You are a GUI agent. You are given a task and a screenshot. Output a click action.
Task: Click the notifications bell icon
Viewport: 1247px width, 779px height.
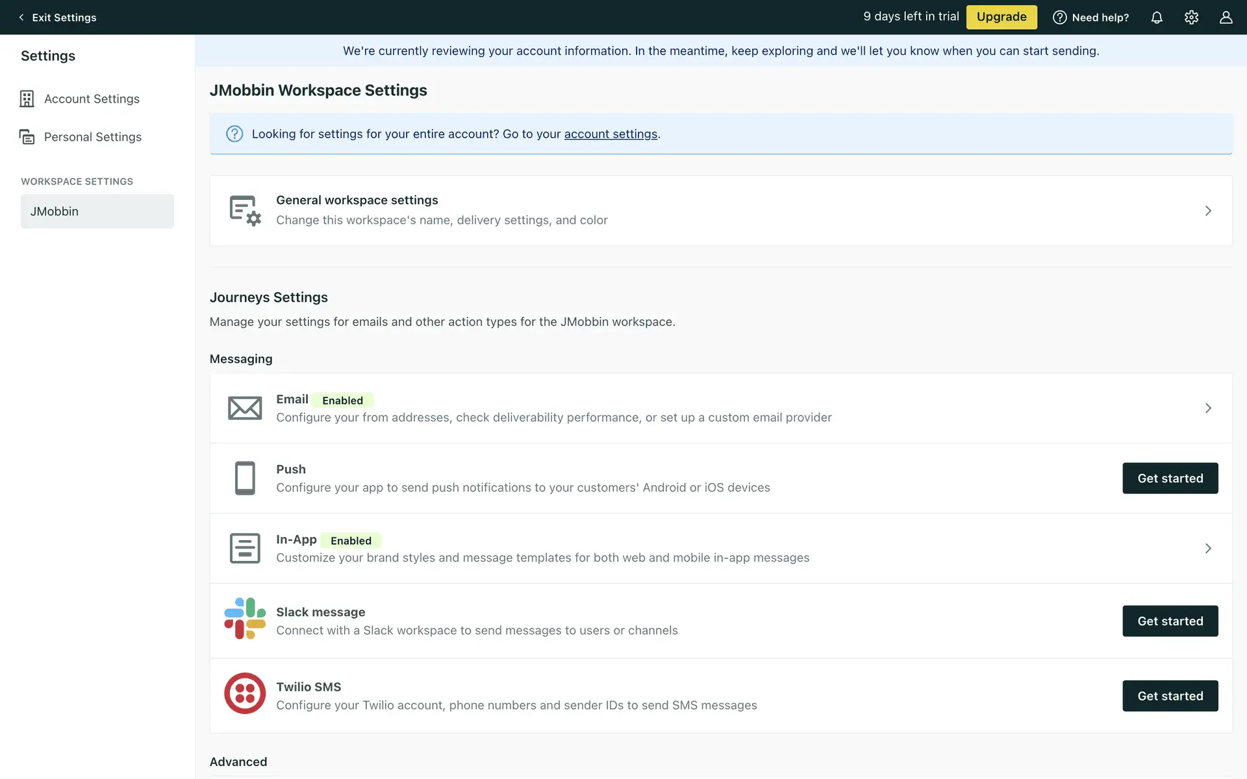(1157, 18)
